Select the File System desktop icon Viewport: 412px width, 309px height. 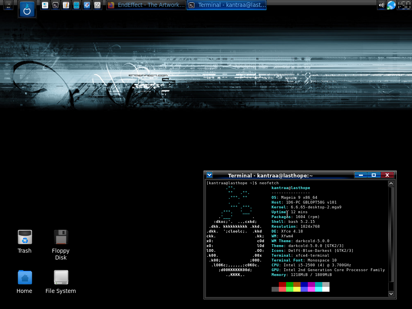point(61,277)
